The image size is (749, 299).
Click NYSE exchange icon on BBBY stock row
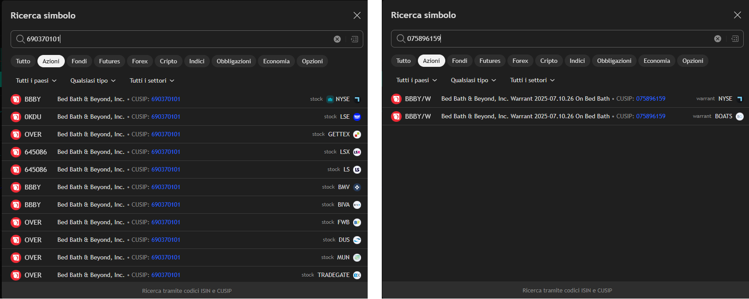(x=357, y=99)
